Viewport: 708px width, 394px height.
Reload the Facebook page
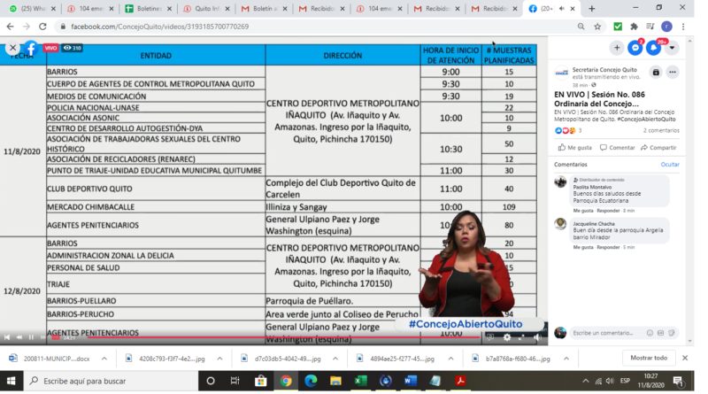pyautogui.click(x=42, y=27)
